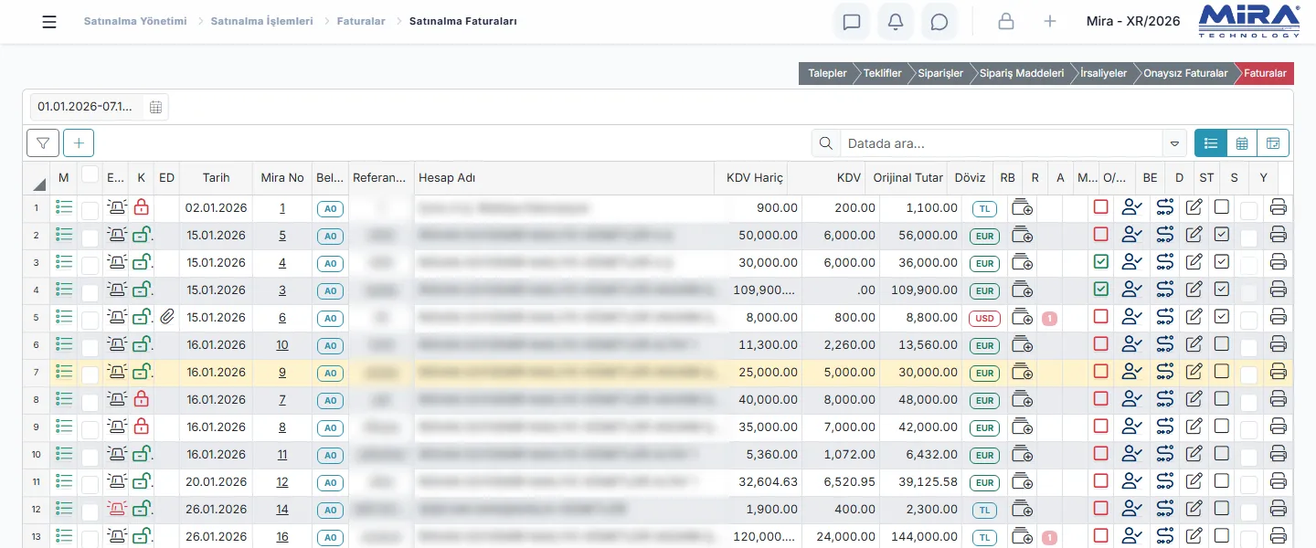This screenshot has width=1316, height=548.
Task: Toggle ST checkbox for invoice 9
Action: click(x=1222, y=372)
